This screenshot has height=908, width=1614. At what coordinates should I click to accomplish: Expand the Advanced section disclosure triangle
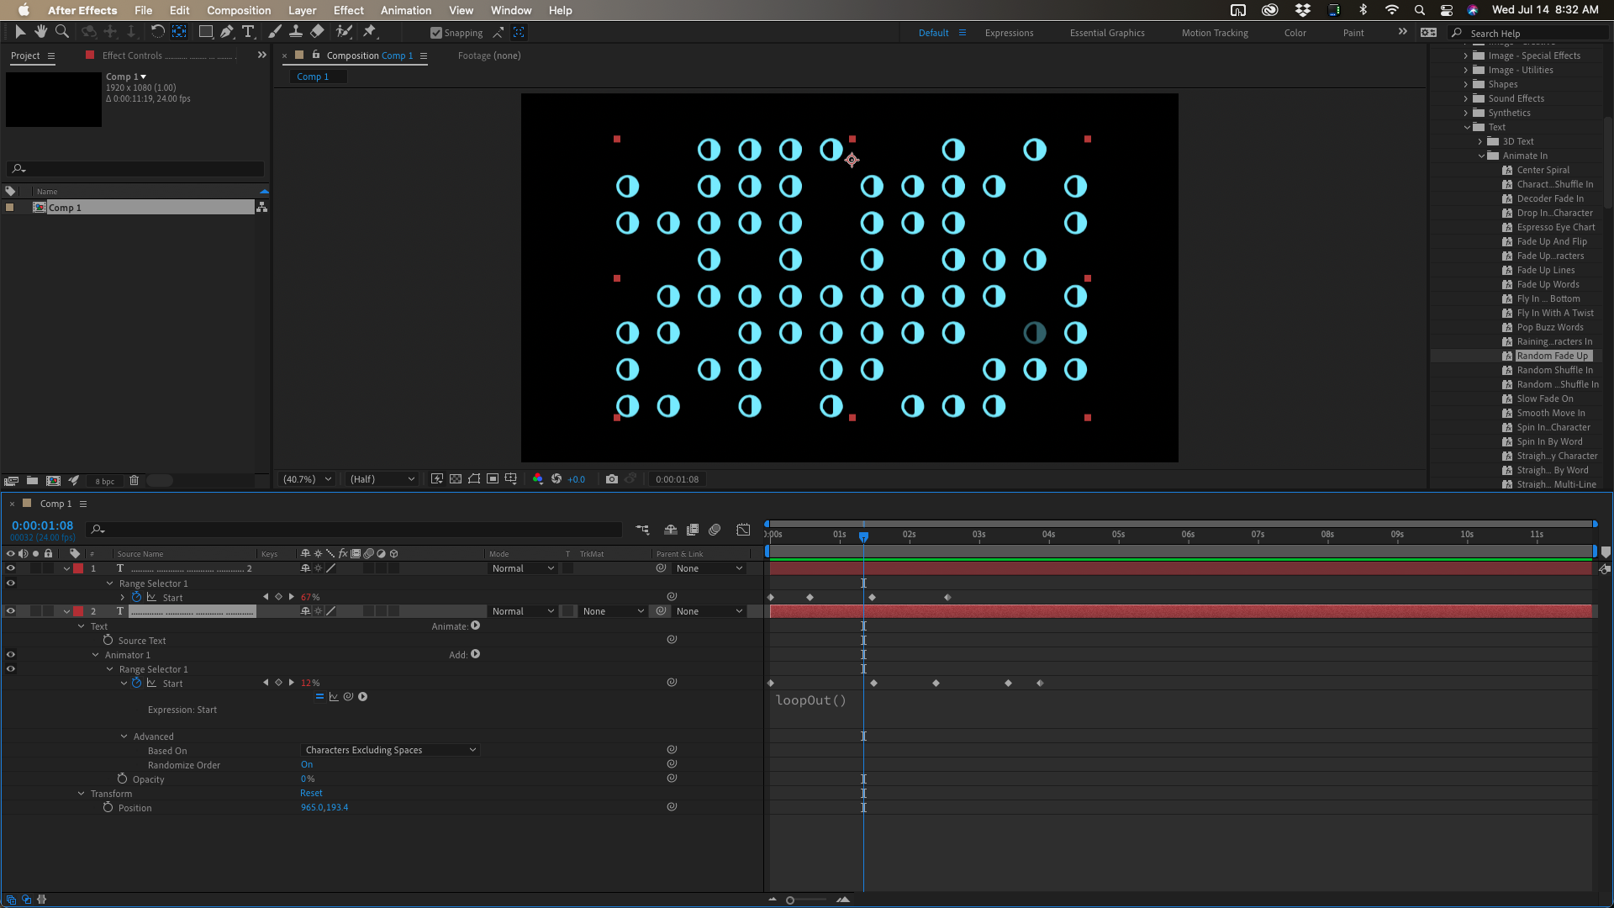[x=124, y=735]
